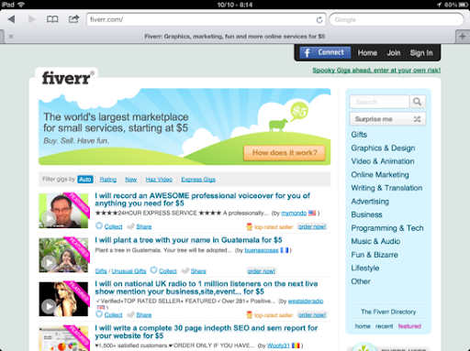The height and width of the screenshot is (351, 470).
Task: Open the Sign In page
Action: [421, 53]
